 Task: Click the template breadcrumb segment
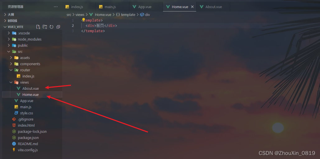click(126, 15)
